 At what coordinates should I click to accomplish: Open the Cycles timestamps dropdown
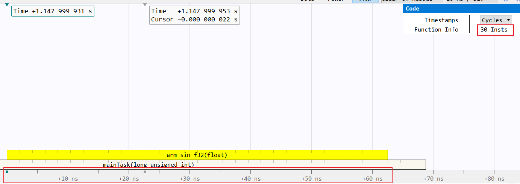pos(496,20)
